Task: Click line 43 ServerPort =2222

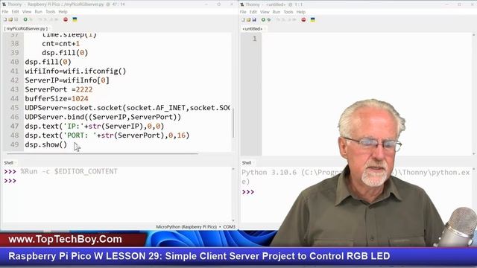Action: pos(59,89)
